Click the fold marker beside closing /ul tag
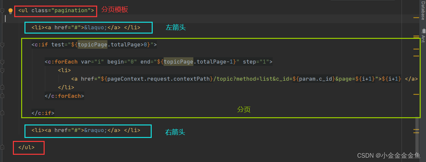 3,148
